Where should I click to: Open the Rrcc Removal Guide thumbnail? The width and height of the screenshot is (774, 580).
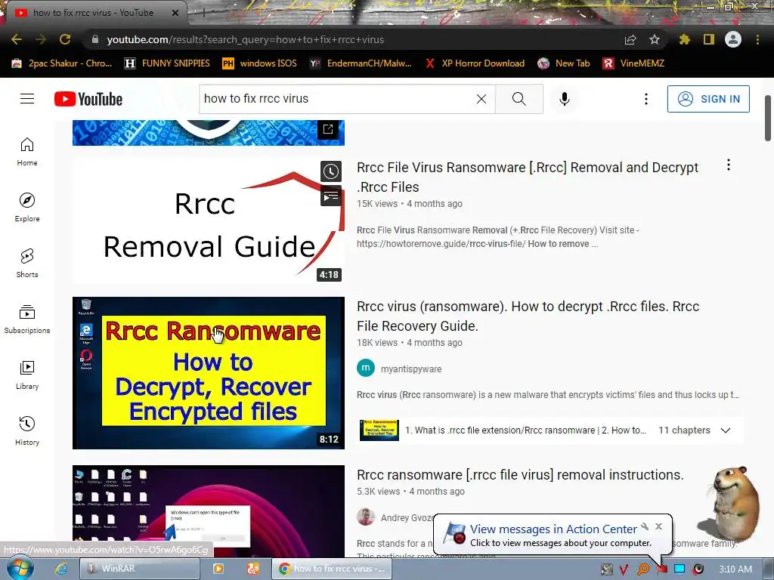(x=209, y=221)
